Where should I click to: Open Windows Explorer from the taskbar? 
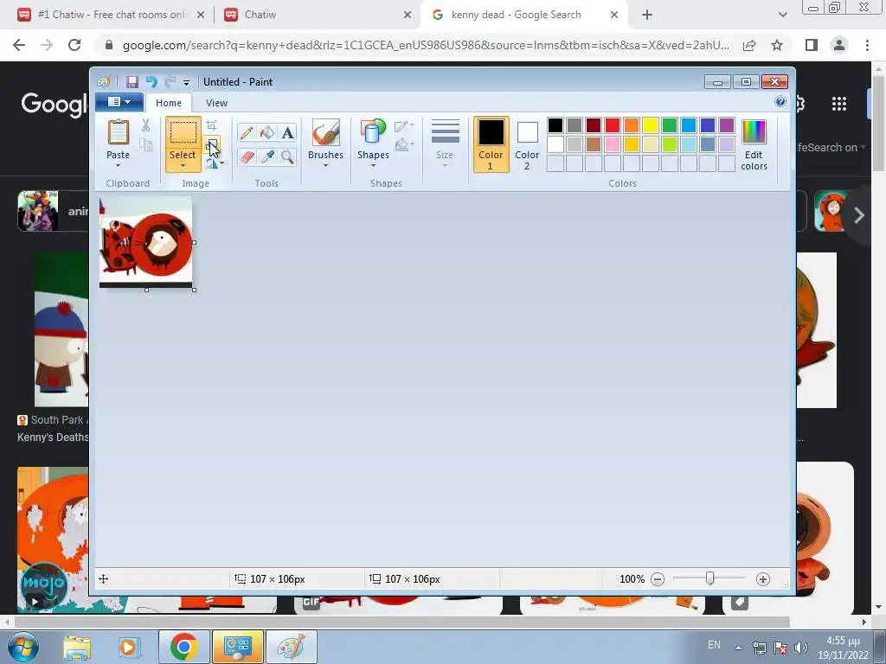pos(77,647)
